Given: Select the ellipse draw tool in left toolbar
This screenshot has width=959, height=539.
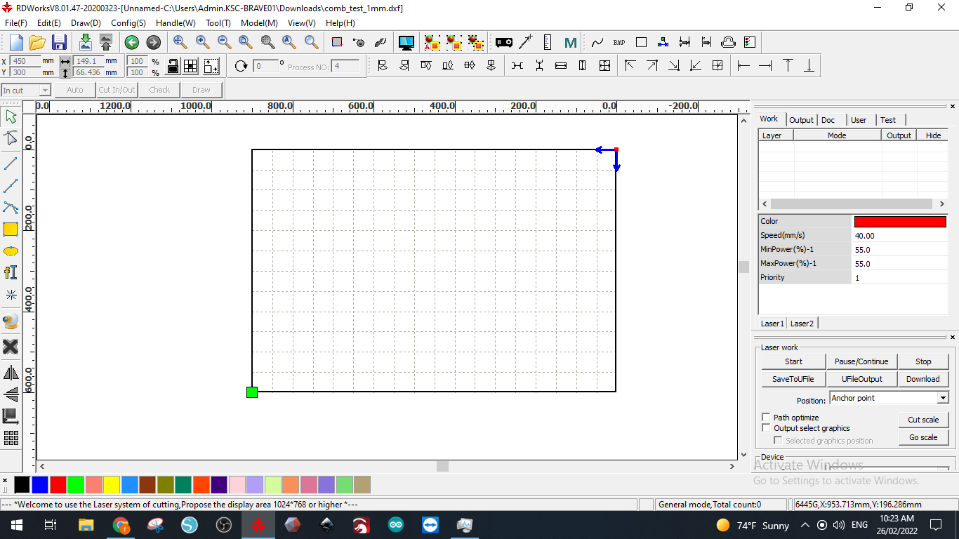Looking at the screenshot, I should pos(11,251).
